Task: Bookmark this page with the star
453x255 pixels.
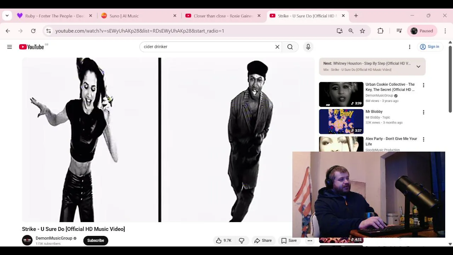Action: pos(362,31)
